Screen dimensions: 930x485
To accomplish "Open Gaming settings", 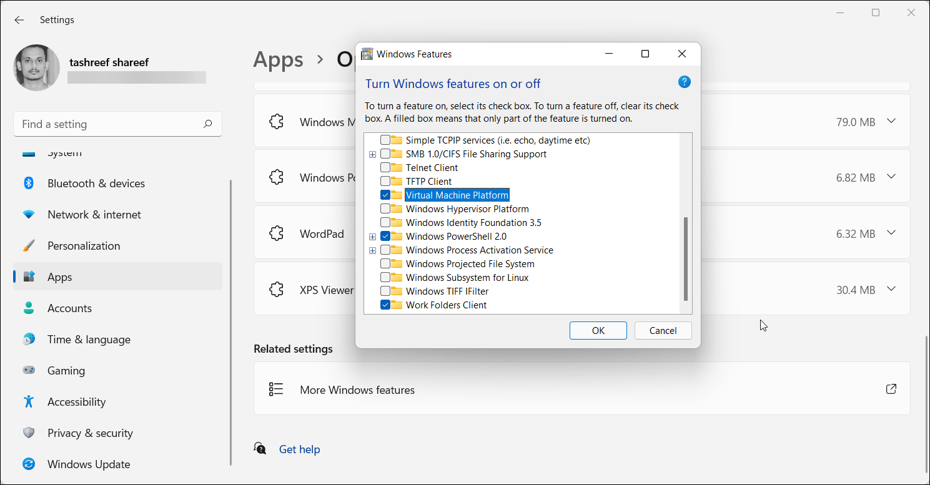I will click(x=66, y=370).
